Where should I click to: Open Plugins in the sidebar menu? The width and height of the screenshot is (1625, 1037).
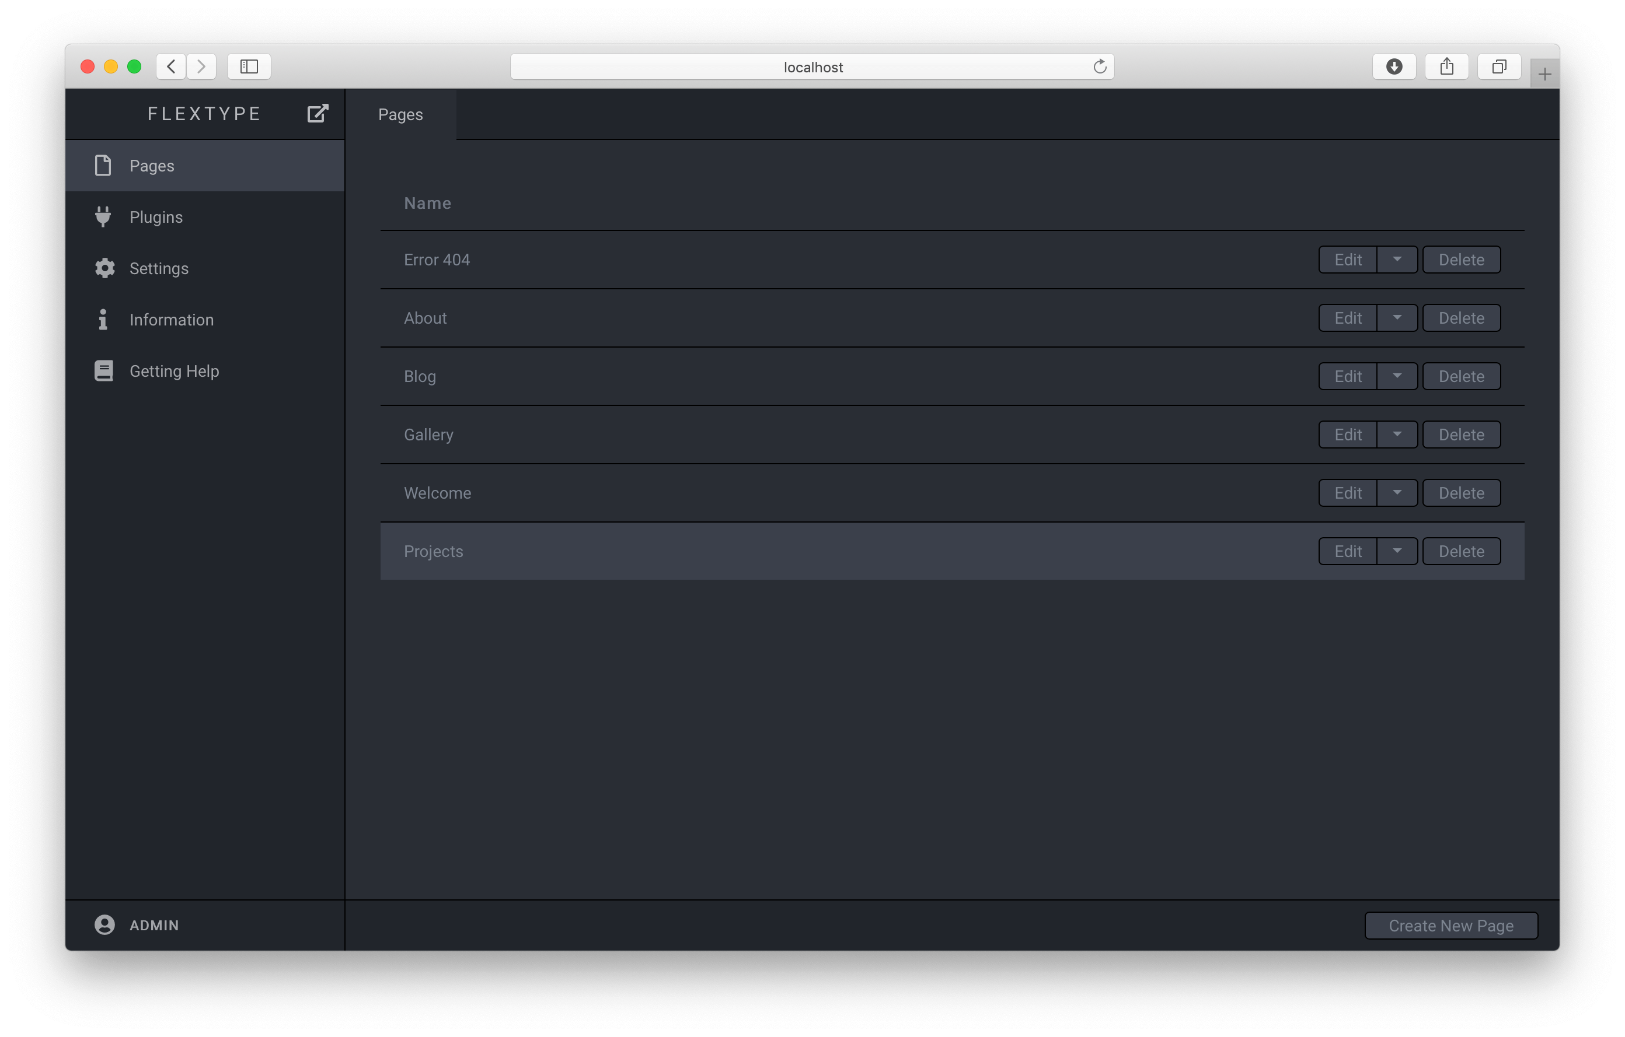pyautogui.click(x=156, y=216)
